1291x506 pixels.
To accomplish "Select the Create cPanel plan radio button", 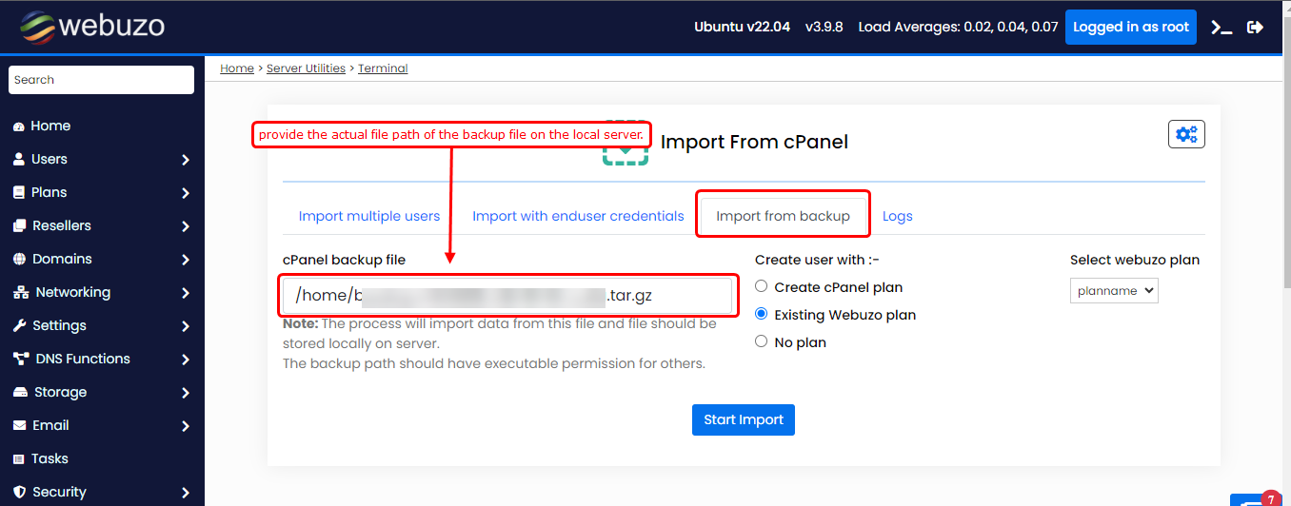I will (x=761, y=286).
